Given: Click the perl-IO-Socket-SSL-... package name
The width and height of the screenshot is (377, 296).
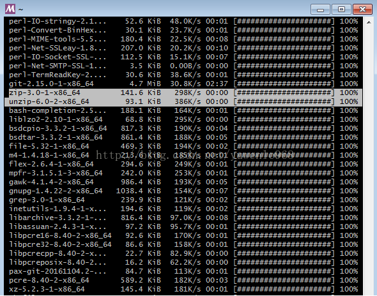Looking at the screenshot, I should pyautogui.click(x=58, y=57).
